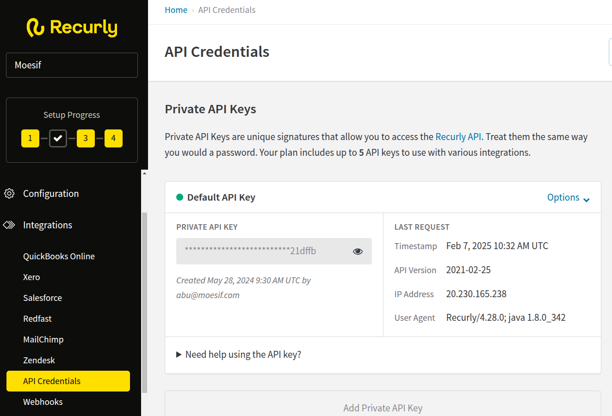Open the Options dropdown for Default API Key
The image size is (612, 416).
[x=568, y=197]
